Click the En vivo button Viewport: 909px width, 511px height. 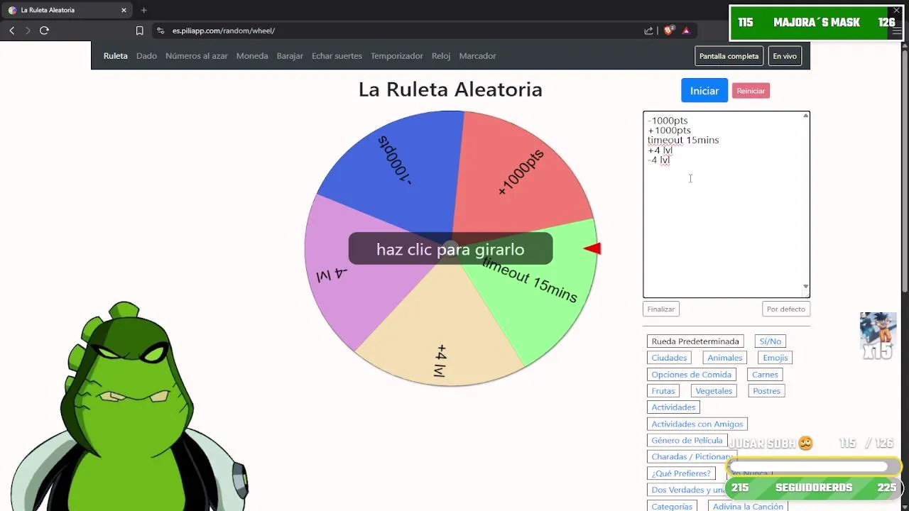click(x=785, y=56)
